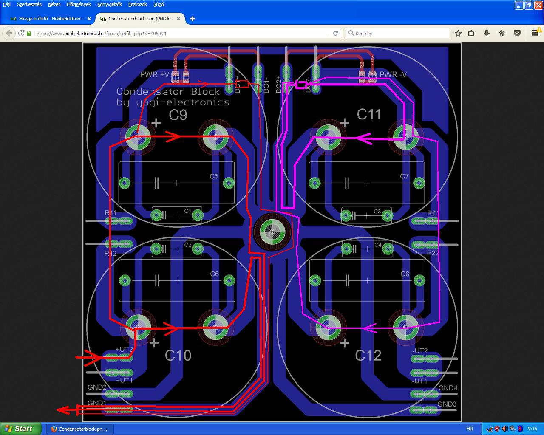Close the Hiraga erősítő tab
The width and height of the screenshot is (544, 435).
(x=89, y=19)
